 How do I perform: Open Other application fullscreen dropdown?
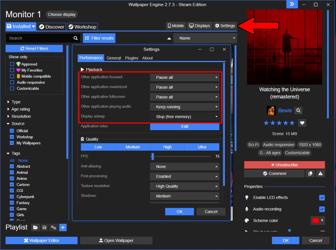click(184, 97)
